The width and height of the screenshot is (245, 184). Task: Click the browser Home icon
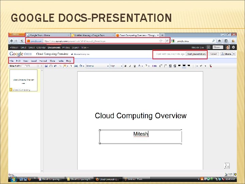pos(219,41)
